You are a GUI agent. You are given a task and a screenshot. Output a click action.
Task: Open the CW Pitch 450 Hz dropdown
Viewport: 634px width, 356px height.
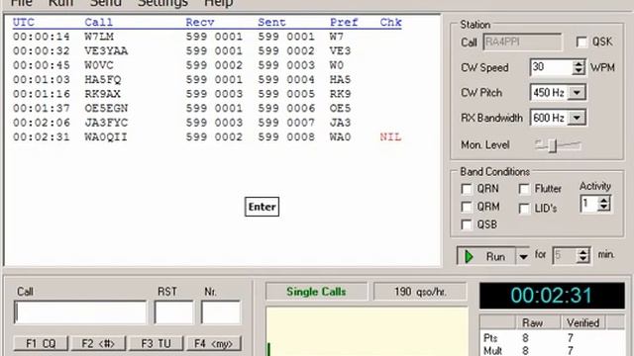point(577,93)
